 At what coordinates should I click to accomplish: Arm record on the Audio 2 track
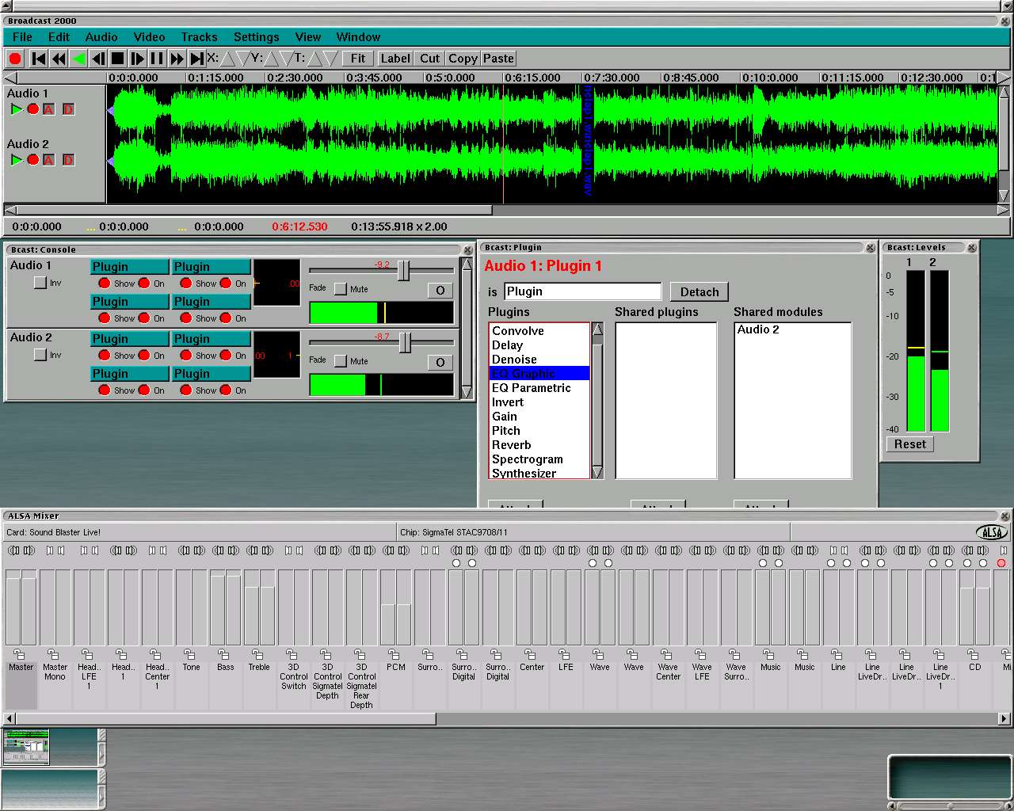click(x=32, y=160)
